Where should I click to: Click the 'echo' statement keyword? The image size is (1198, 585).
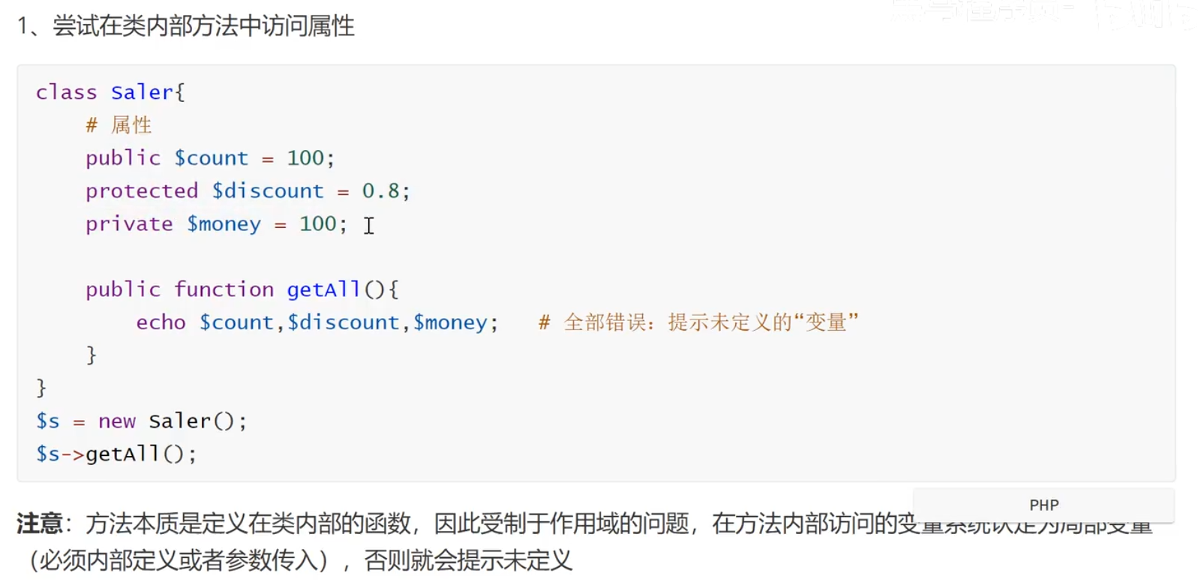coord(161,322)
